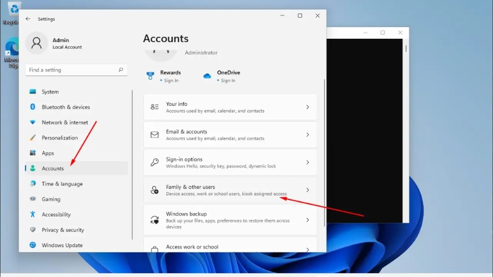Click the Network & internet wifi icon

point(33,122)
